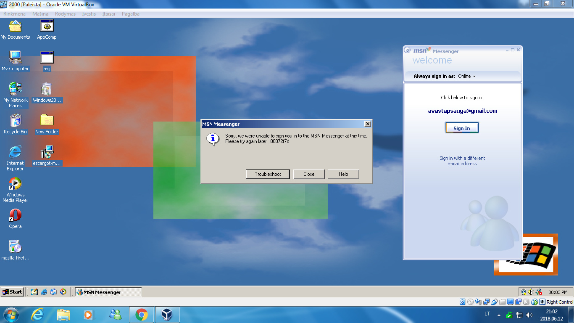
Task: Click the MSN Messenger window menu icon
Action: (x=407, y=50)
